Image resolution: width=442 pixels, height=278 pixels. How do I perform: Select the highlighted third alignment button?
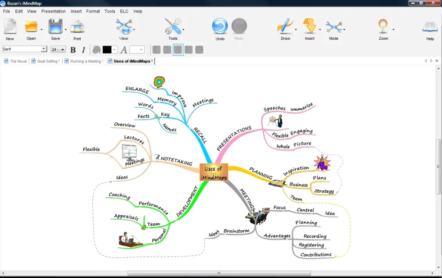click(x=178, y=50)
